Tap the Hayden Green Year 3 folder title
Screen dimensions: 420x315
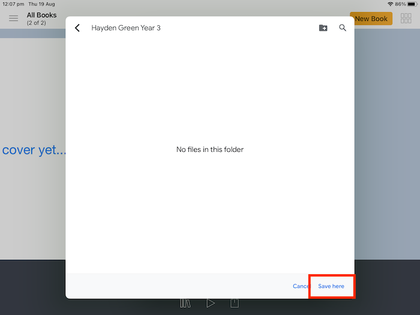[126, 28]
